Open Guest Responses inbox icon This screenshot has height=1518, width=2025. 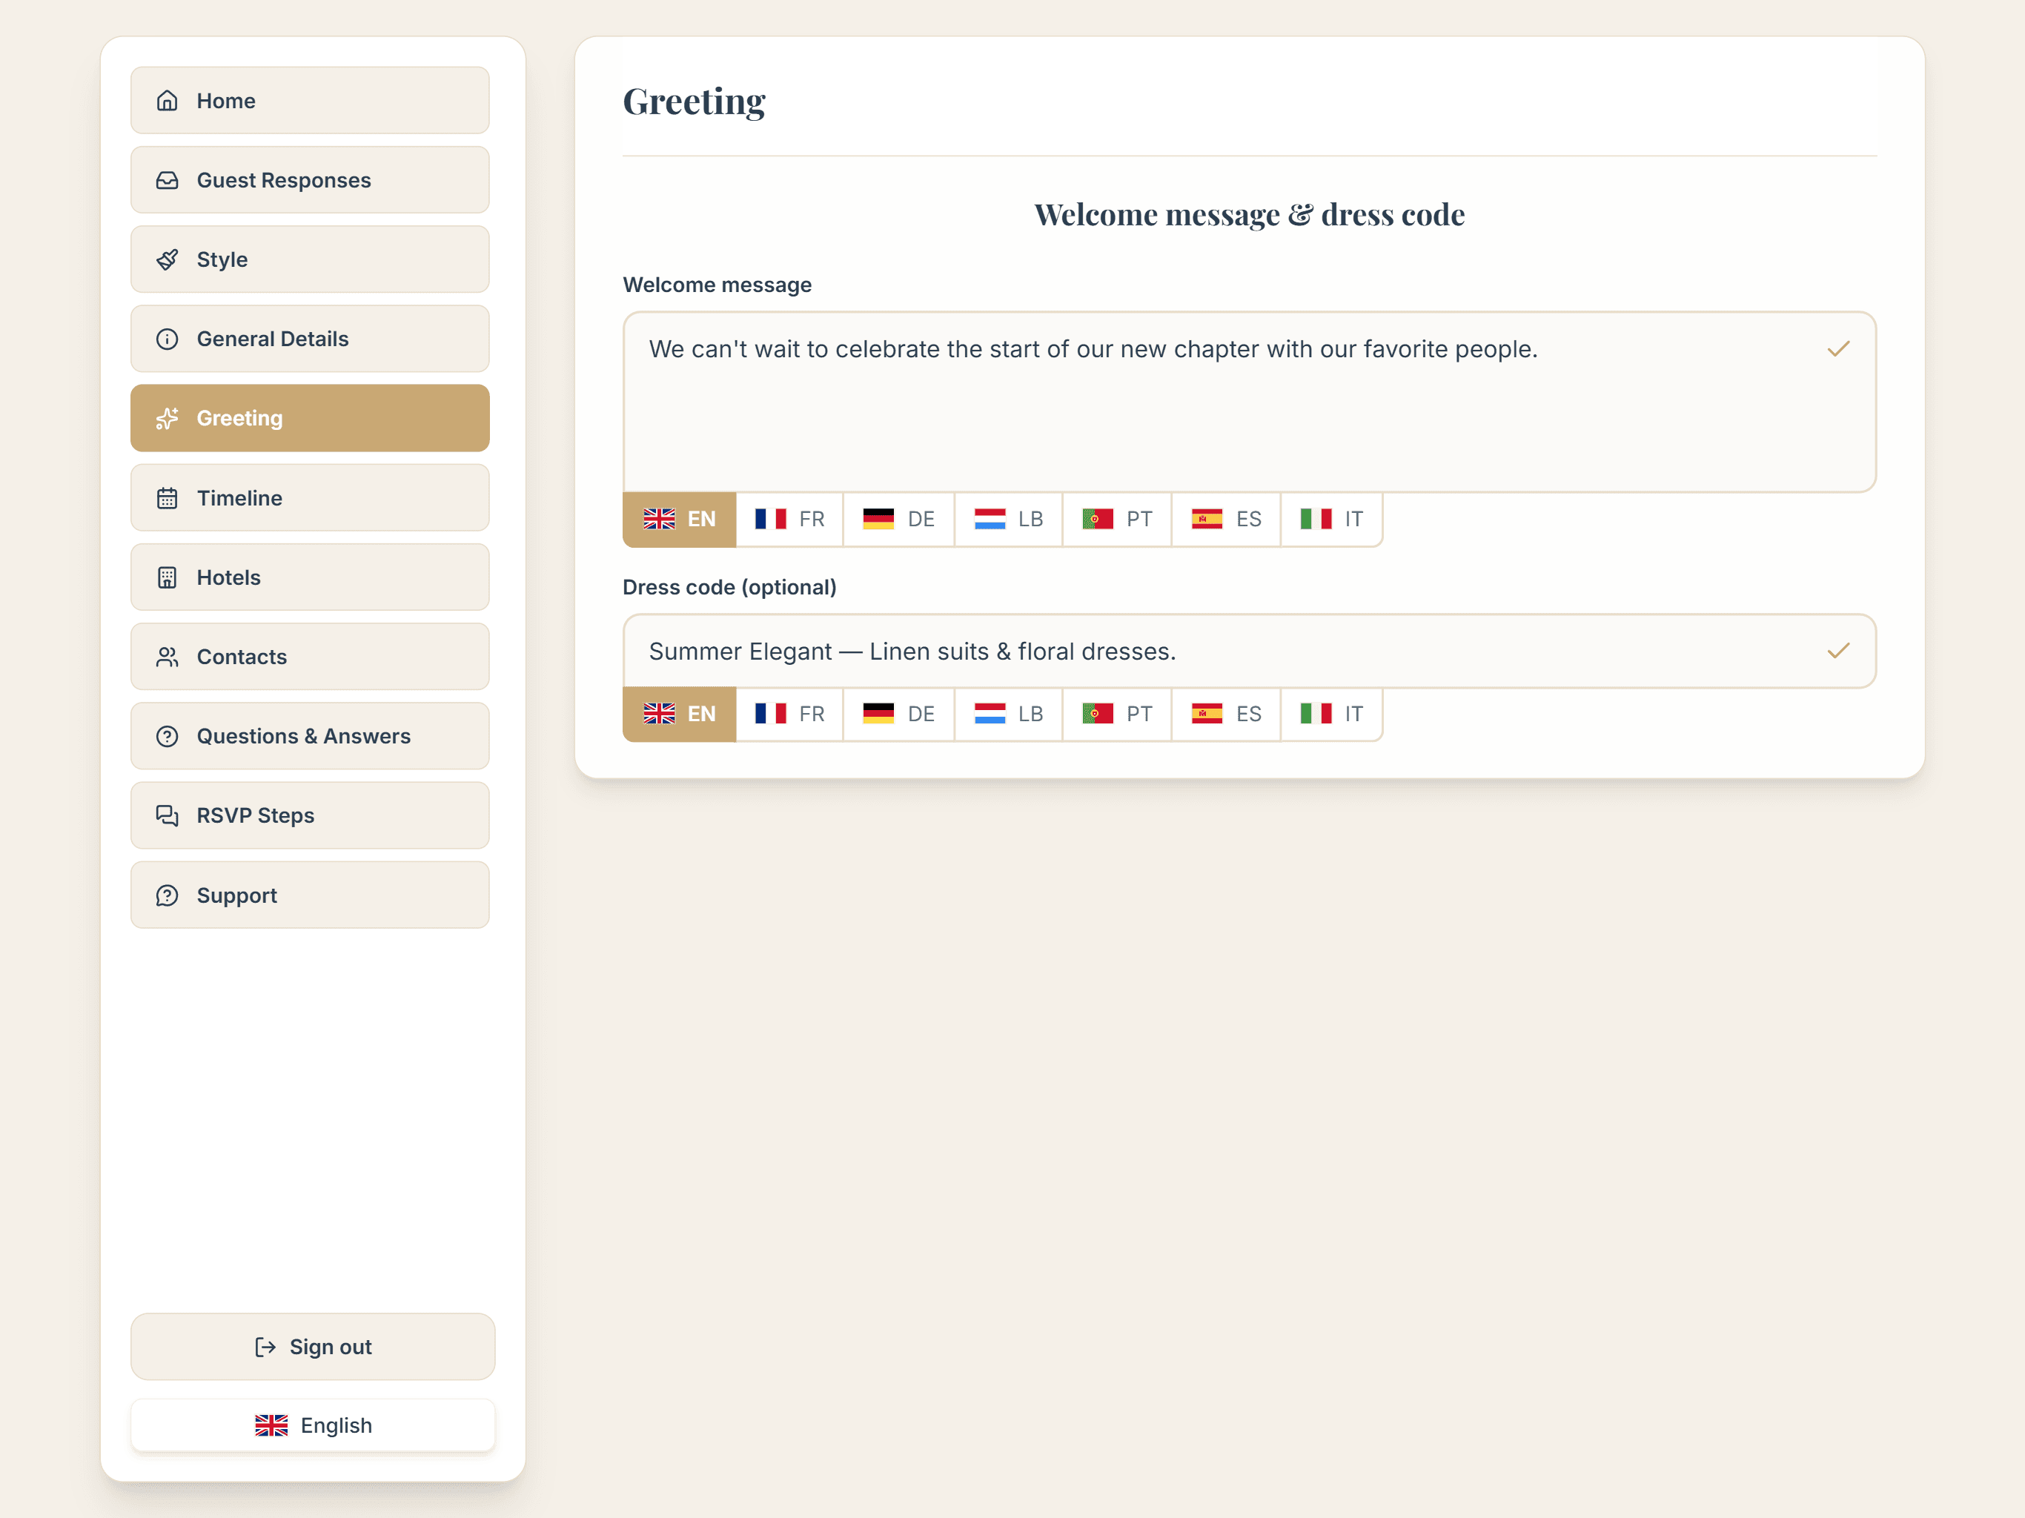click(x=167, y=180)
